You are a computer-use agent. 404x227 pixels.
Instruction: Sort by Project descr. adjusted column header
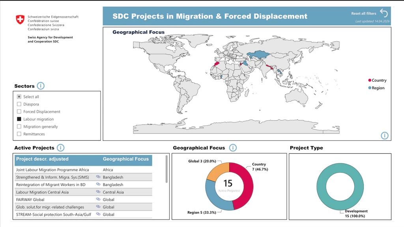tap(42, 159)
